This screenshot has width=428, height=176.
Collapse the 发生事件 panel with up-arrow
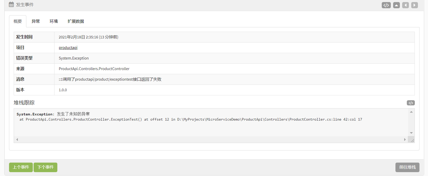[396, 5]
